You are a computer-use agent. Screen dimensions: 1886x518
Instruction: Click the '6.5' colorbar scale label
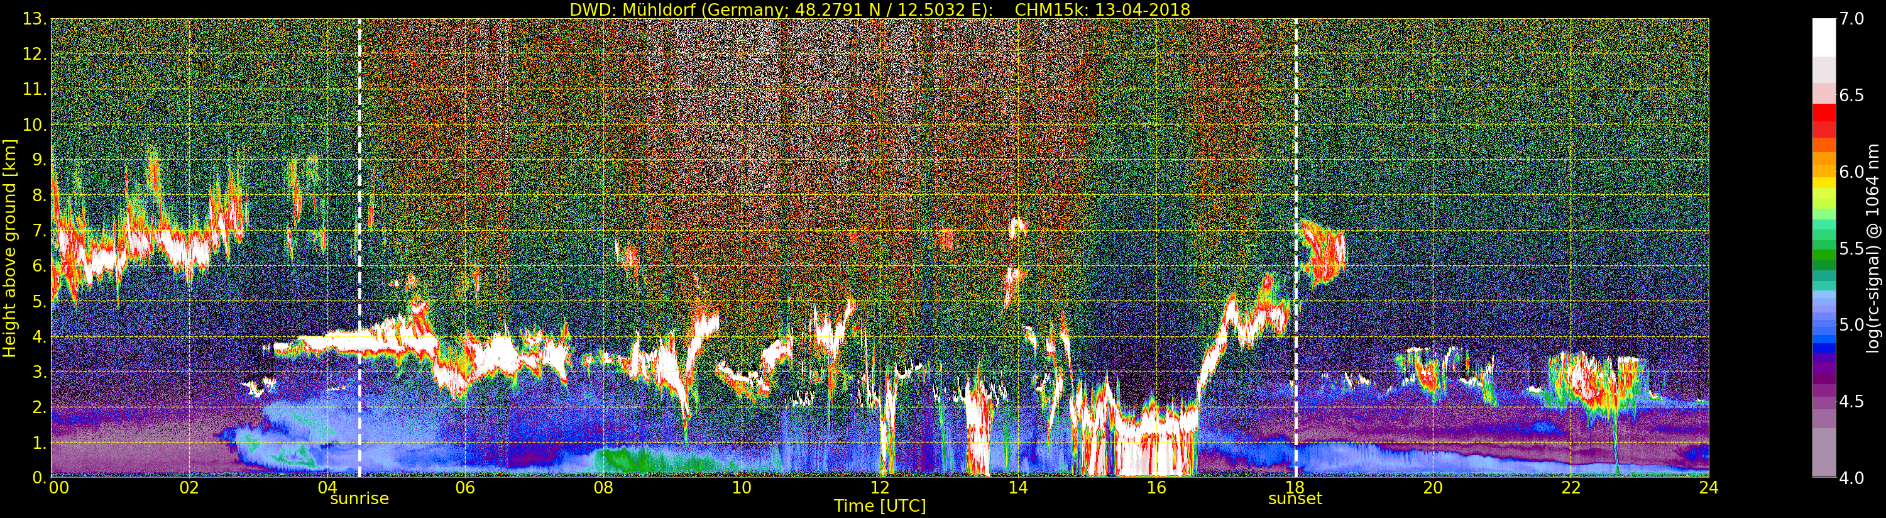pyautogui.click(x=1851, y=96)
